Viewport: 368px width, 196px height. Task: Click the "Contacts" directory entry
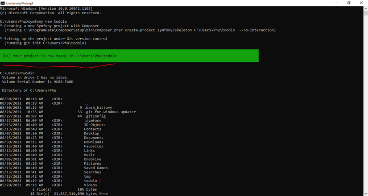[93, 129]
